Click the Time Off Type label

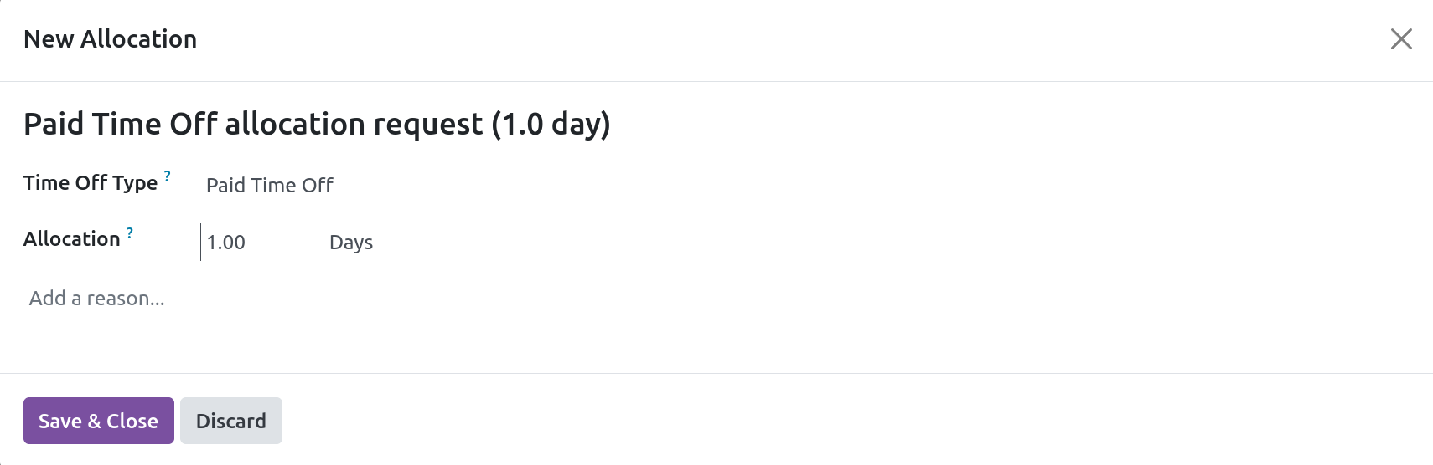click(91, 183)
